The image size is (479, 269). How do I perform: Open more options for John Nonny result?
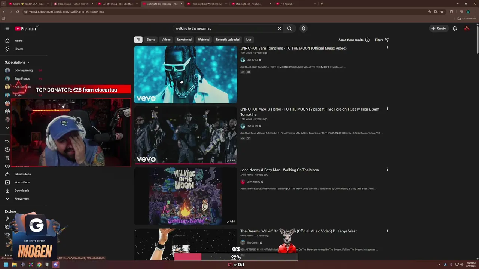coord(387,170)
